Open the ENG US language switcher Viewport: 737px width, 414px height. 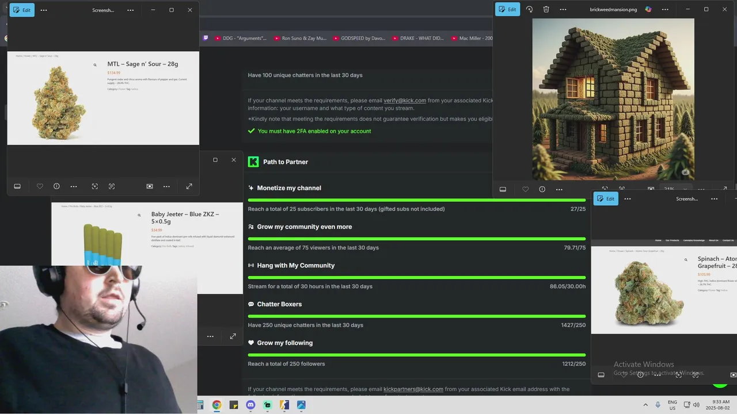click(x=673, y=405)
